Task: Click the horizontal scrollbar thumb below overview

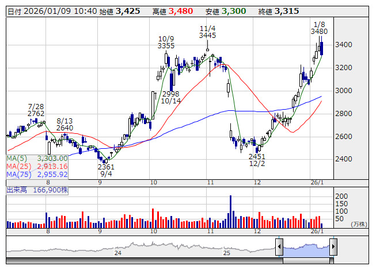Action: [306, 261]
